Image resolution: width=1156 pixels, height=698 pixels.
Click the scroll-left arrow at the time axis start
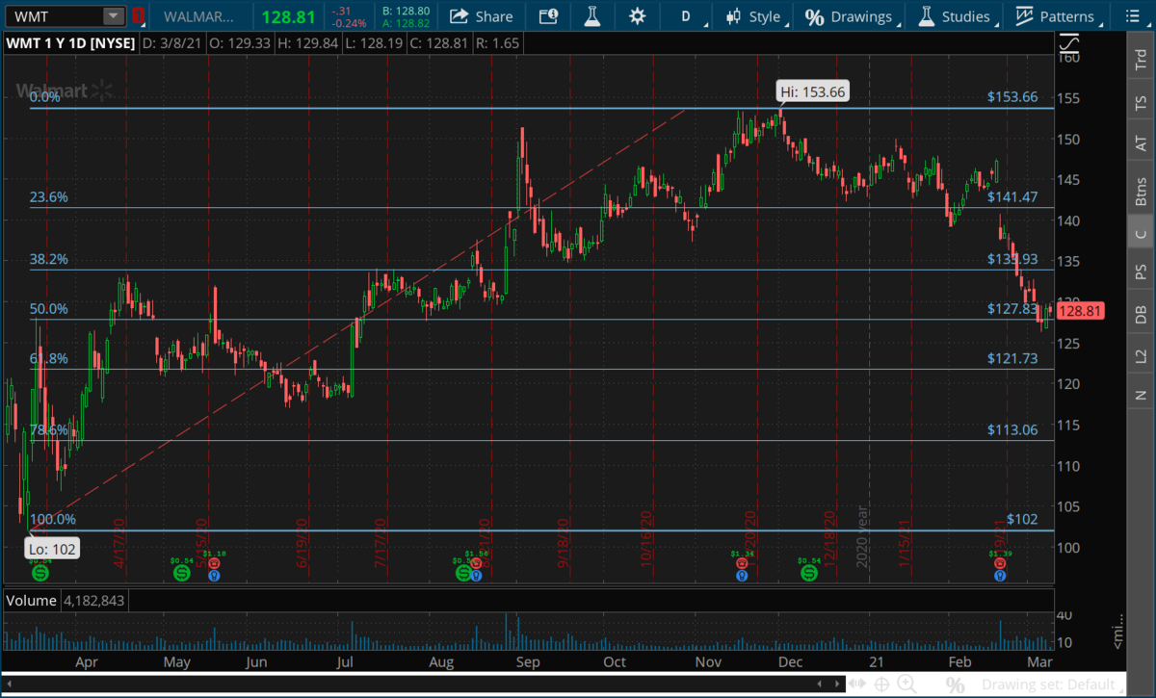(x=8, y=685)
